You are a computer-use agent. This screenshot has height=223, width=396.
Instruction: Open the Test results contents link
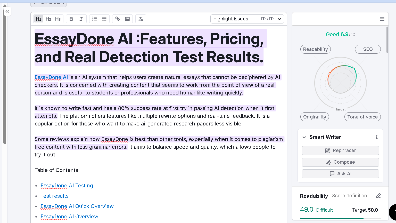(54, 196)
